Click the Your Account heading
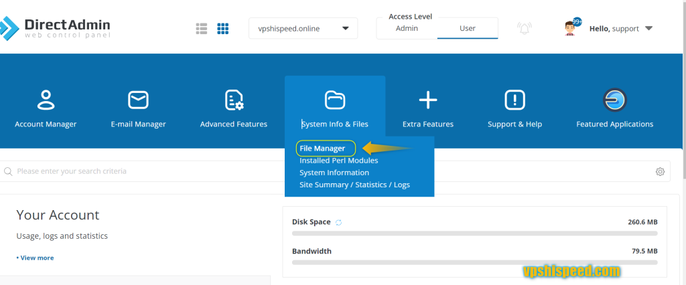 58,215
